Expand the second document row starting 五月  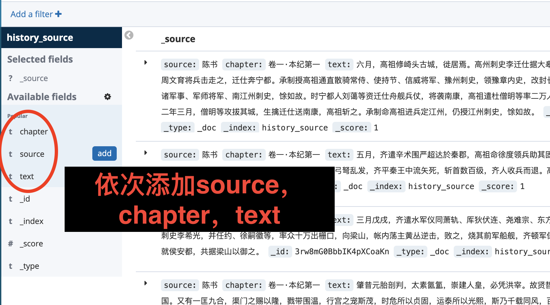click(x=146, y=153)
